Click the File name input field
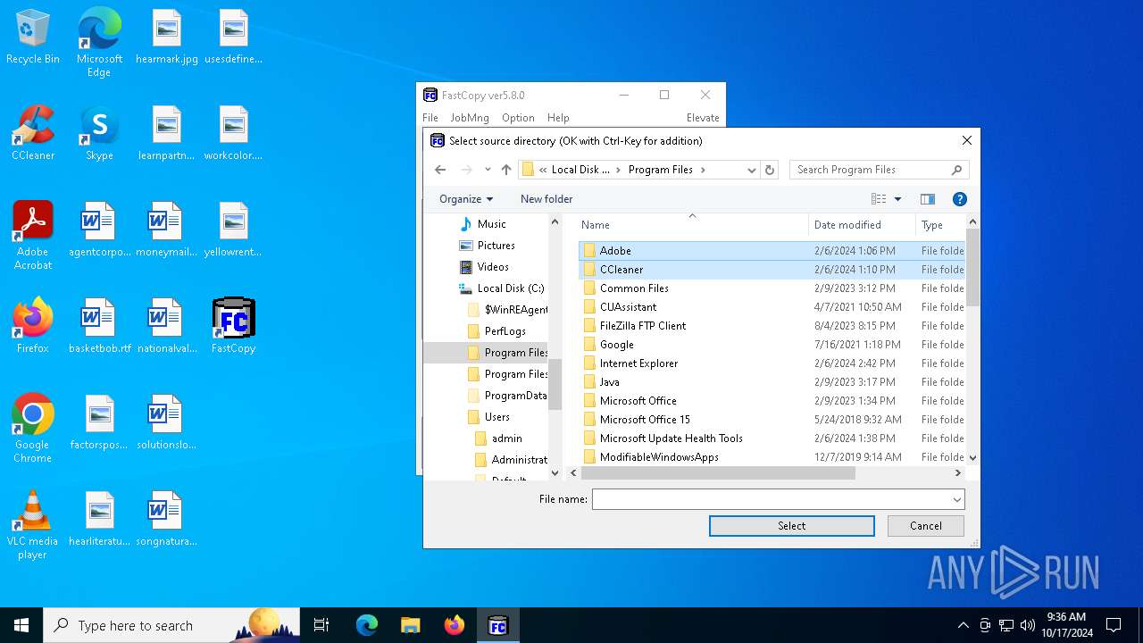1143x643 pixels. coord(771,499)
